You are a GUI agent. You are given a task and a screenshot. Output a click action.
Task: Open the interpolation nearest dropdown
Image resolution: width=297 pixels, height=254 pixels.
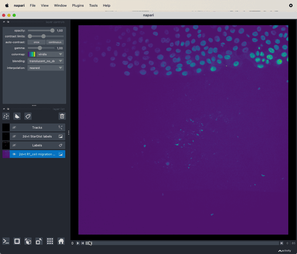[46, 68]
